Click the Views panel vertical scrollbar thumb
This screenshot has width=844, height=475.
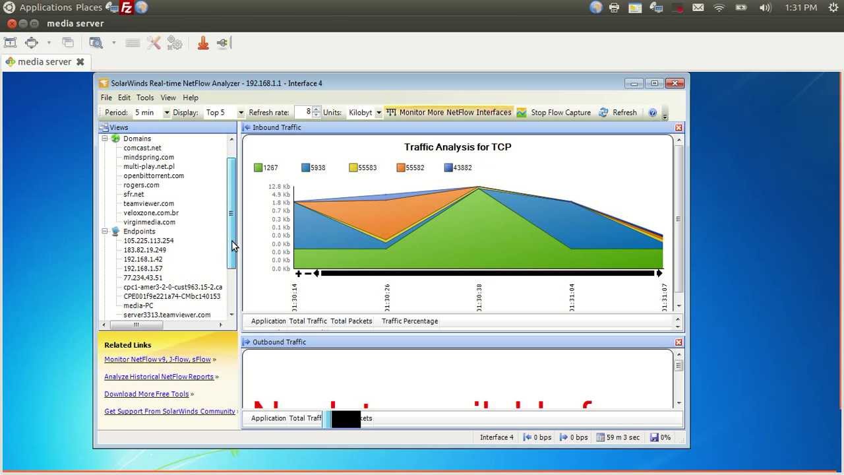231,213
